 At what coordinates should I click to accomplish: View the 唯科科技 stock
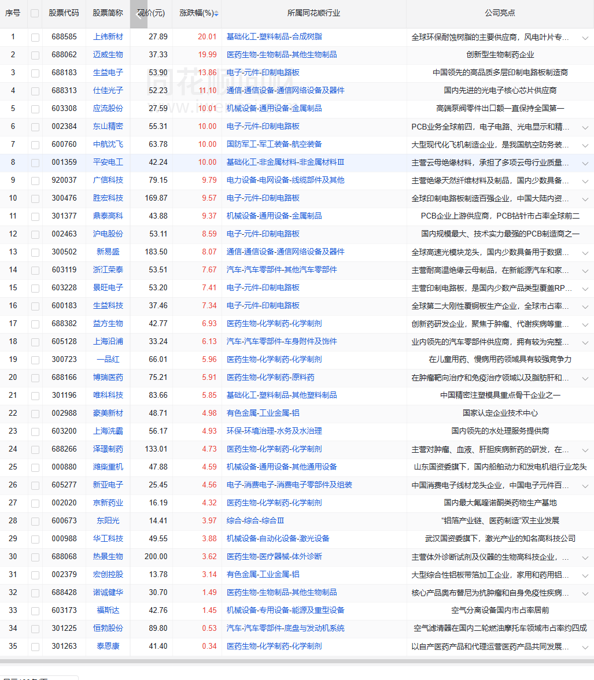108,395
